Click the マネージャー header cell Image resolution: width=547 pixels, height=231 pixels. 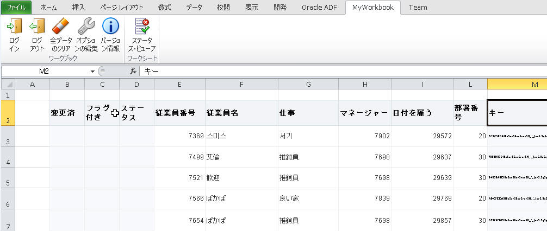[x=365, y=113]
